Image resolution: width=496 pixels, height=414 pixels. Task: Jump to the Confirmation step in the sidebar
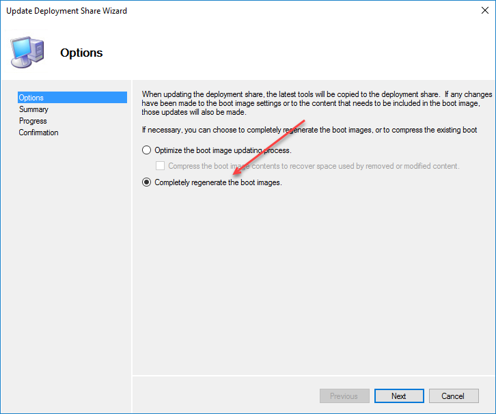38,133
